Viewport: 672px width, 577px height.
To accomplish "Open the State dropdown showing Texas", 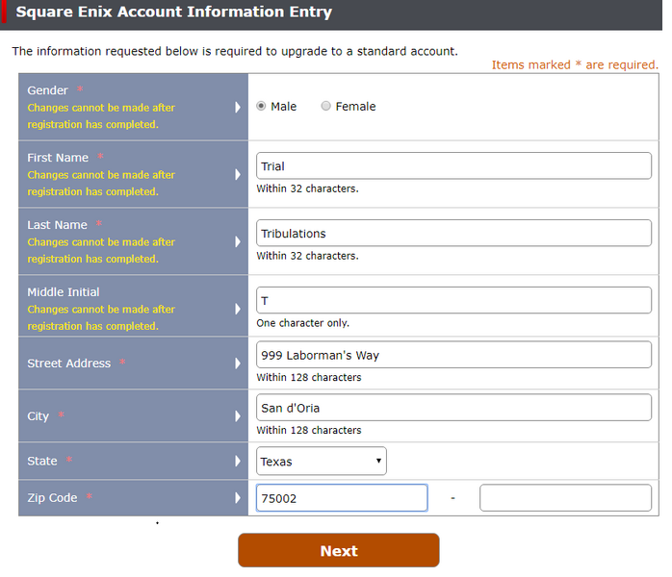I will [322, 461].
